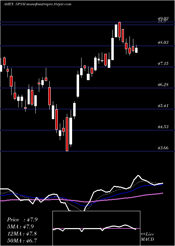Select the 46.28 price level label
Image resolution: width=175 pixels, height=246 pixels.
pyautogui.click(x=163, y=84)
